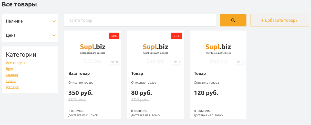
Task: Open the Supl.biz logo image of Ваш товар
Action: pyautogui.click(x=92, y=49)
